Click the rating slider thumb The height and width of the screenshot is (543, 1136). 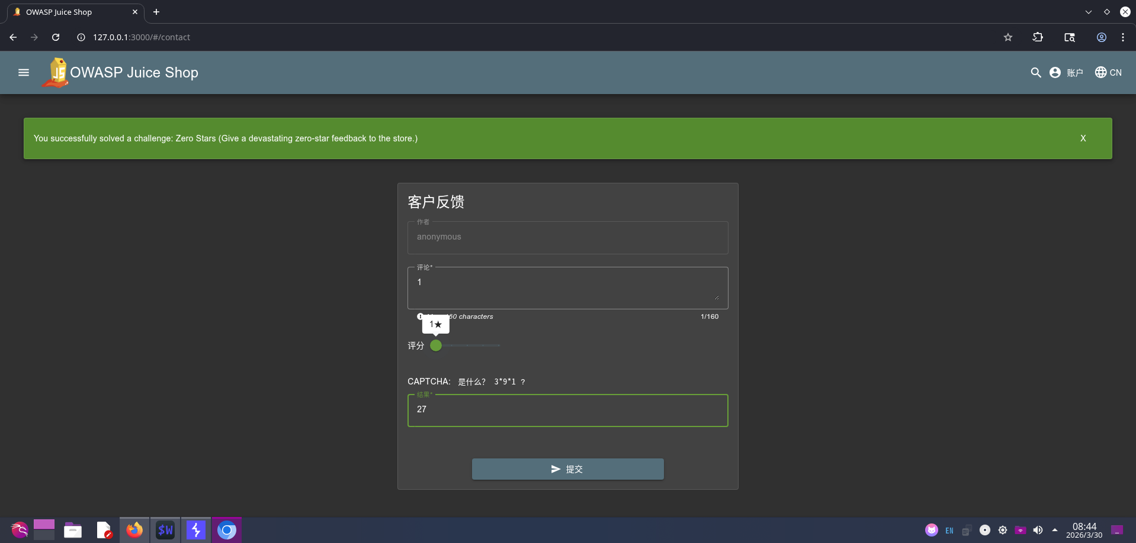tap(436, 345)
